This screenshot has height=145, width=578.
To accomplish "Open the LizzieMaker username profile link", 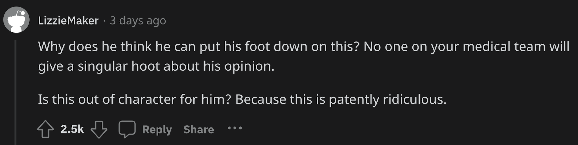I will click(x=68, y=21).
